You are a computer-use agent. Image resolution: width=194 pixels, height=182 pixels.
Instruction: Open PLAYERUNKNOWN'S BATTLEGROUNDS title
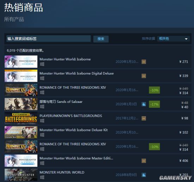[71, 116]
